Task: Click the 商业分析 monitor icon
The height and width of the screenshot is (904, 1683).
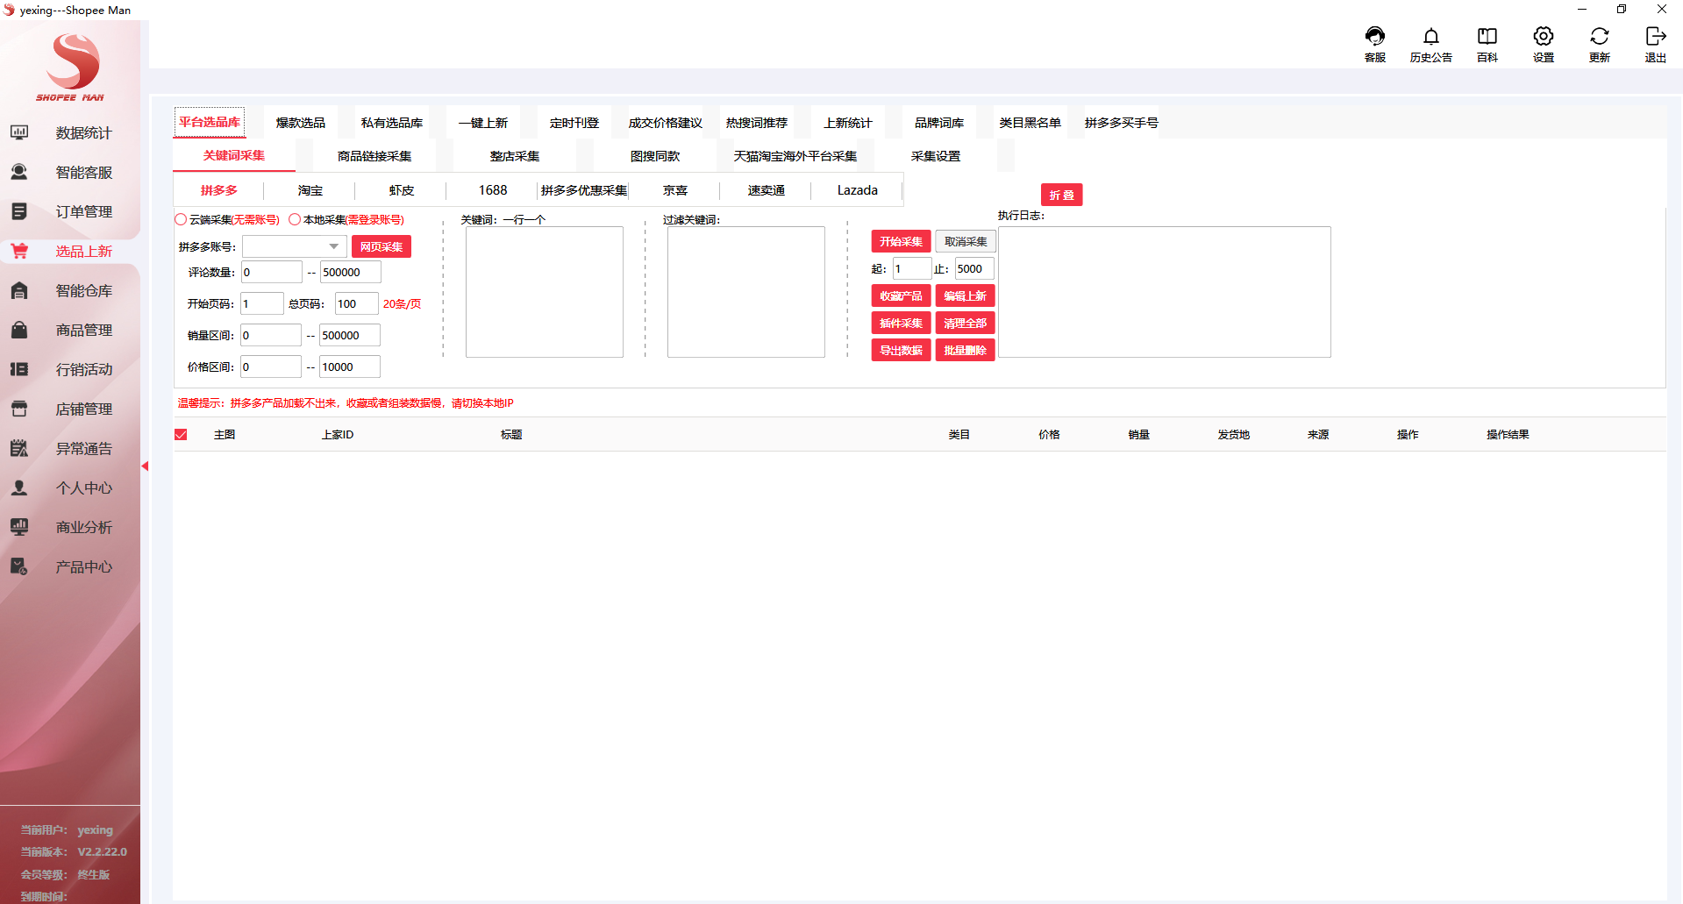Action: [19, 527]
